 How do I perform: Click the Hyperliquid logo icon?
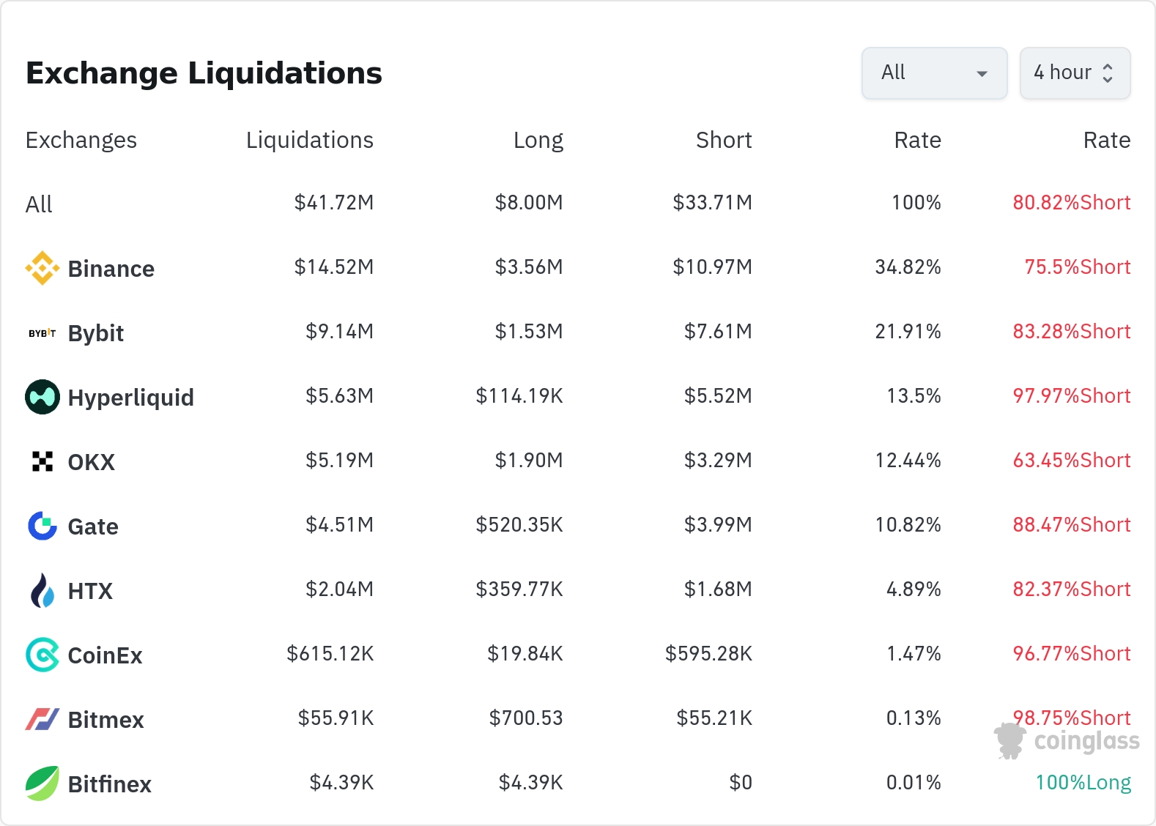pos(42,397)
